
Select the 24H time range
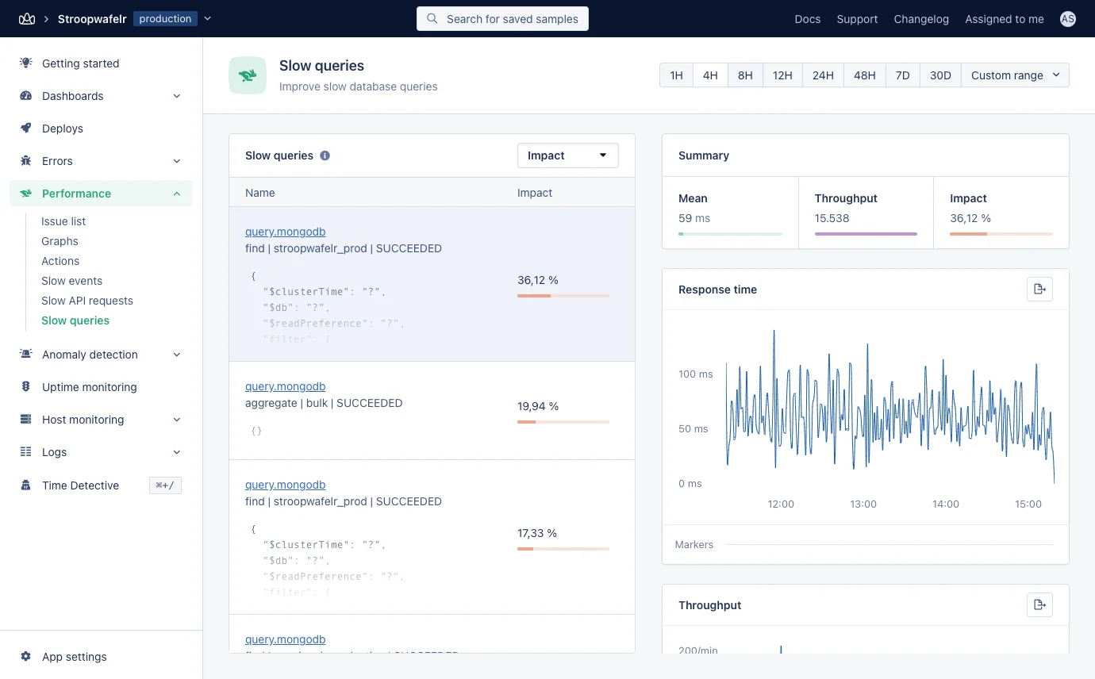823,75
